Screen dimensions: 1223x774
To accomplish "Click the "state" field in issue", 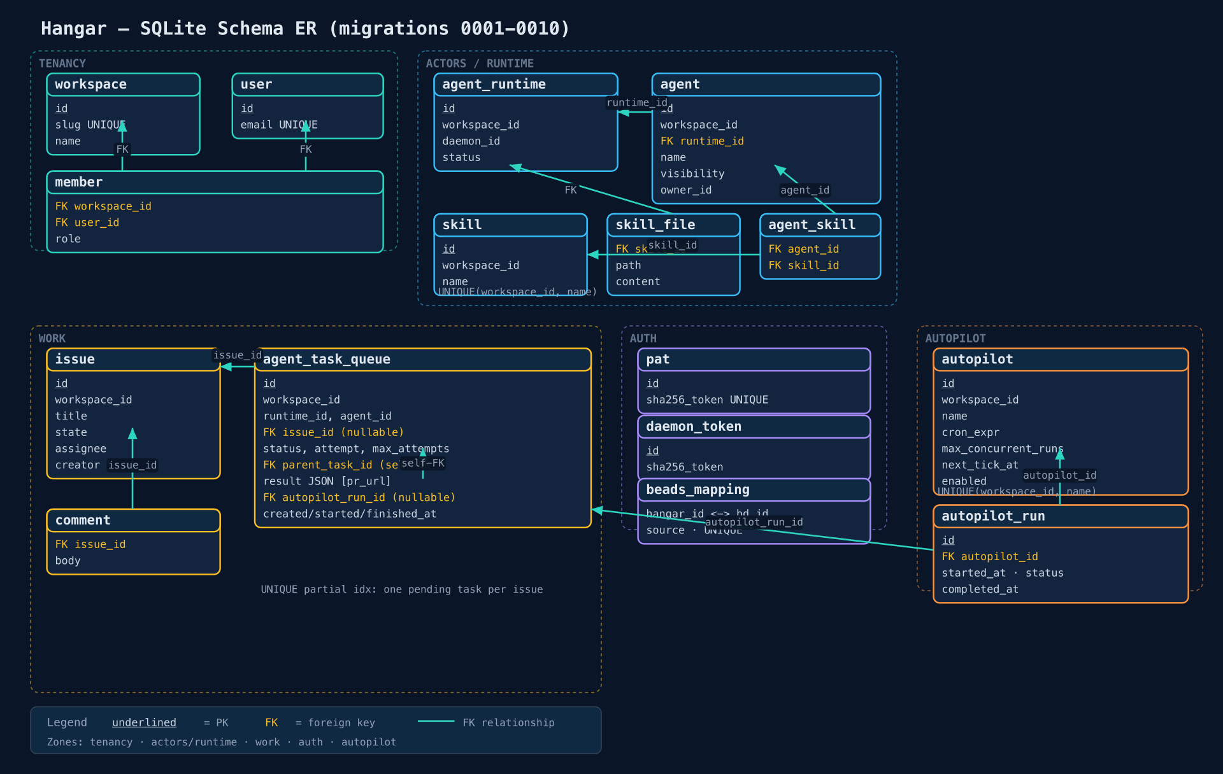I will tap(71, 433).
